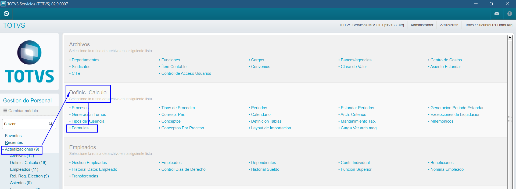Open Beneficiarios routine
Image resolution: width=516 pixels, height=189 pixels.
tap(442, 163)
